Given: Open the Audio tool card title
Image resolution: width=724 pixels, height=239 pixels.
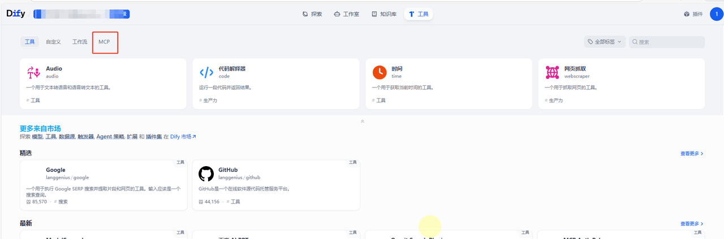Looking at the screenshot, I should pyautogui.click(x=54, y=69).
